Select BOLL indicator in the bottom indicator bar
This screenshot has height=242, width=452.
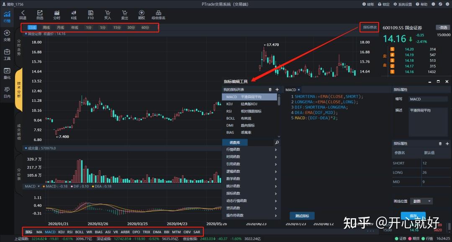(79, 232)
